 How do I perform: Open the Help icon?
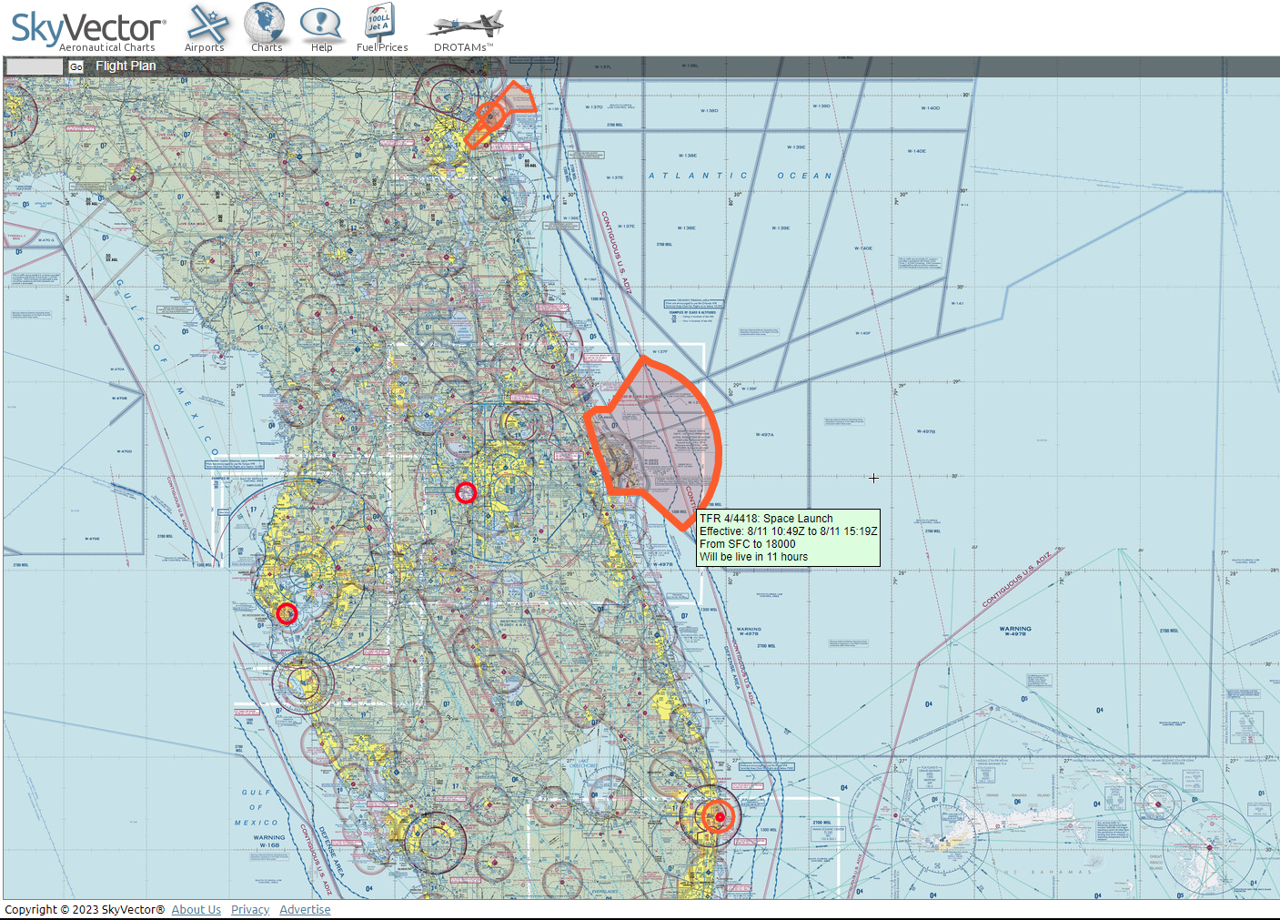[321, 29]
